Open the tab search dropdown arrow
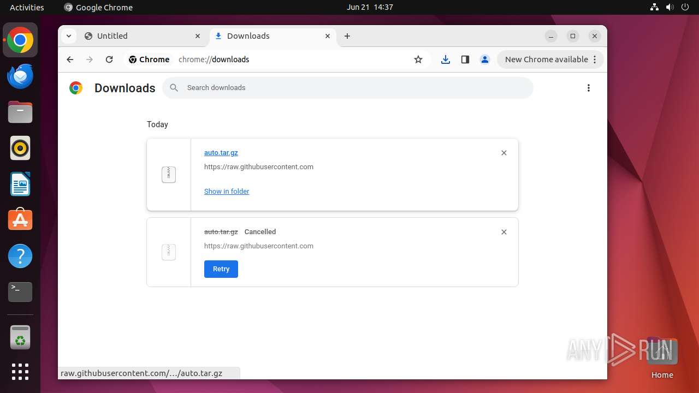 point(68,36)
